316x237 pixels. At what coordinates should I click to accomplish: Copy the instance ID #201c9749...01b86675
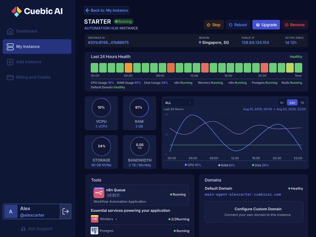click(x=108, y=42)
